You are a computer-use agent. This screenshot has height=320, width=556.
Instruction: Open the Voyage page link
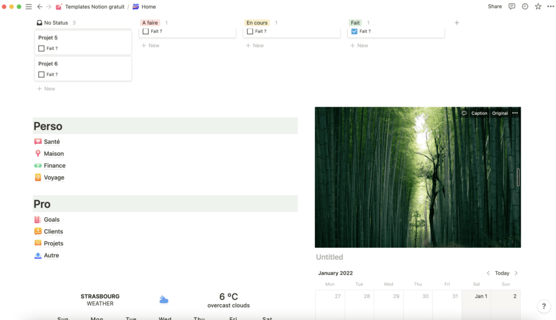(x=54, y=177)
